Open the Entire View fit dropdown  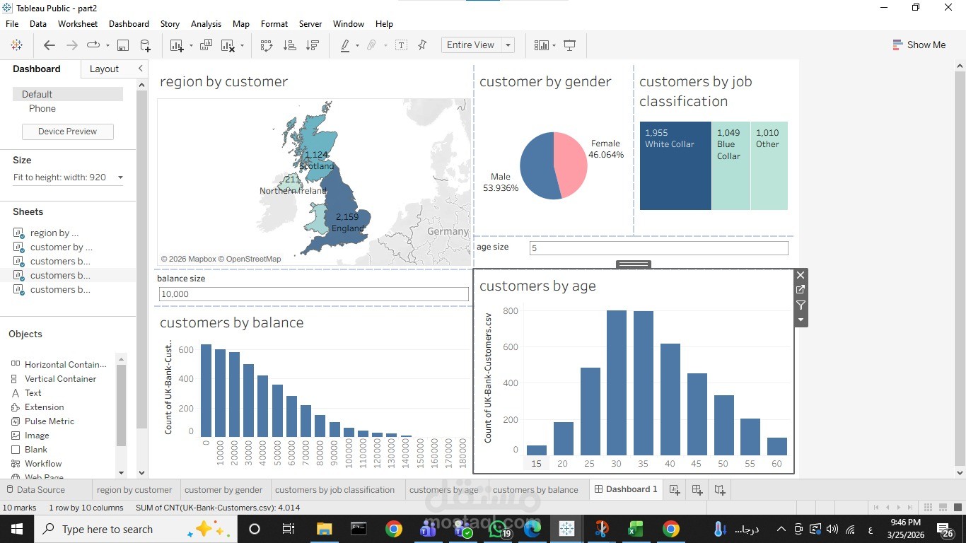pyautogui.click(x=507, y=45)
